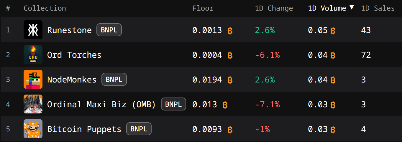Screen dimensions: 402x142
Task: Open the Bitcoin Puppets monkey icon
Action: point(33,129)
